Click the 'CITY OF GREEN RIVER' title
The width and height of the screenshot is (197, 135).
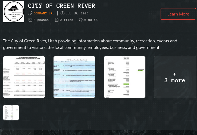[x=61, y=6]
